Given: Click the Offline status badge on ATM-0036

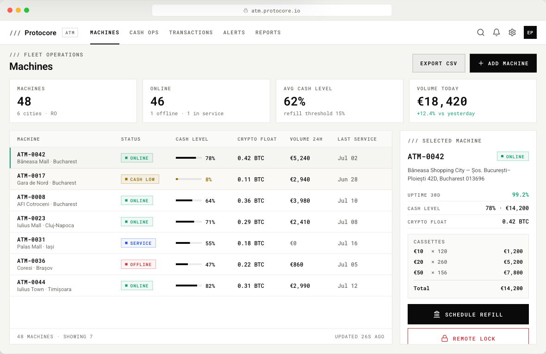Looking at the screenshot, I should [x=138, y=264].
